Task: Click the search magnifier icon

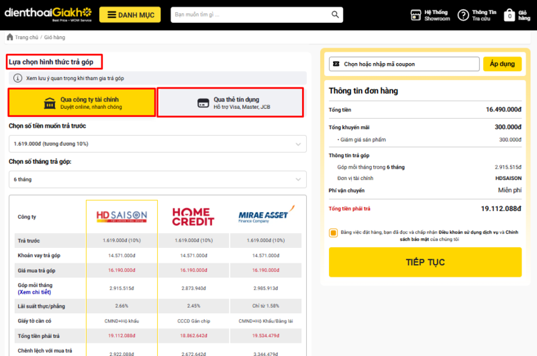Action: [x=334, y=15]
